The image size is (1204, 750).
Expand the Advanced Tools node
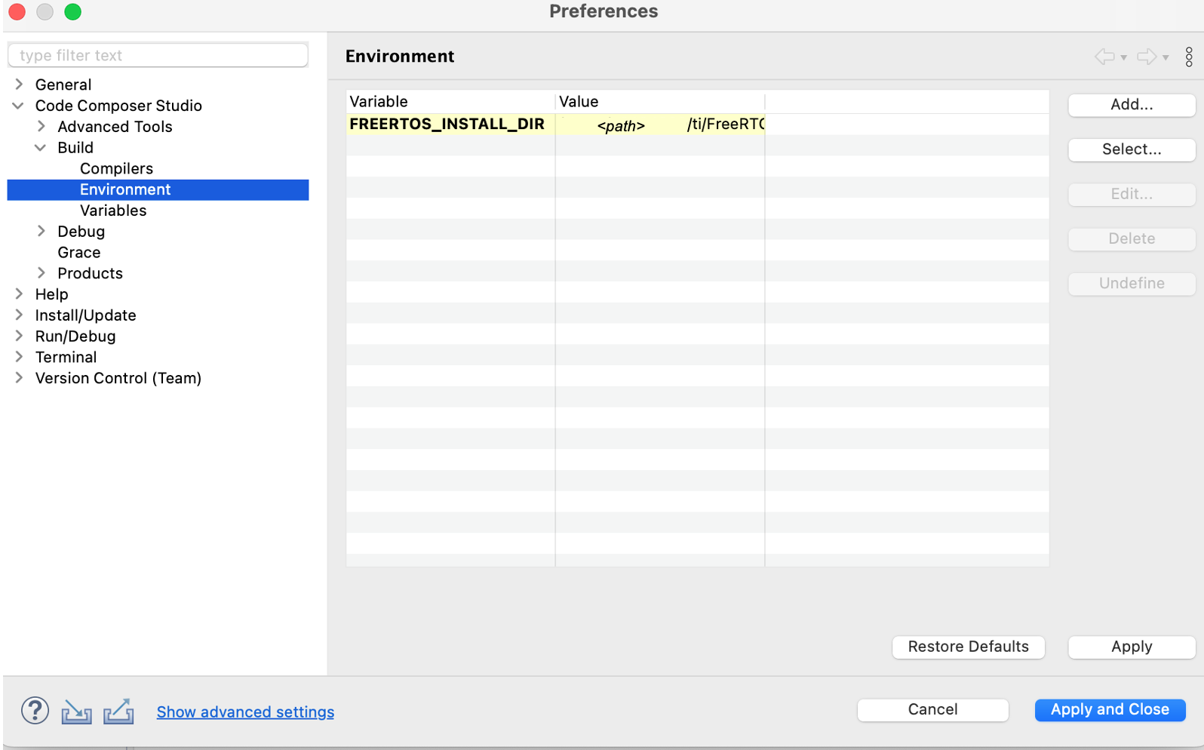tap(41, 127)
